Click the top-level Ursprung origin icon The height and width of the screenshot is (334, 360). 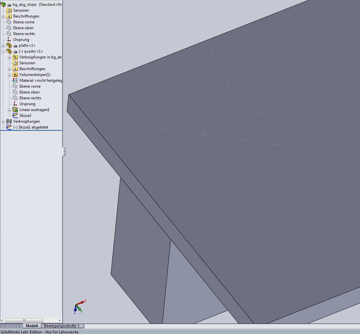(9, 40)
